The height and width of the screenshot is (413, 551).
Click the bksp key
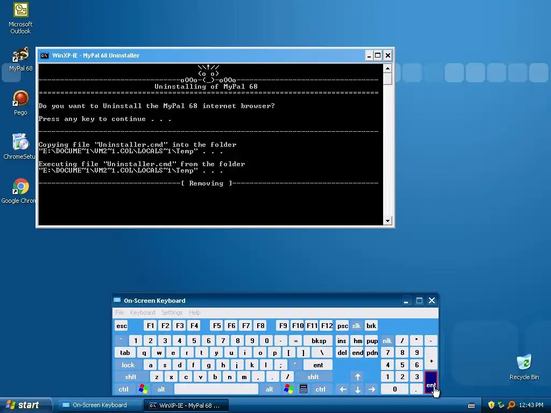tap(319, 340)
